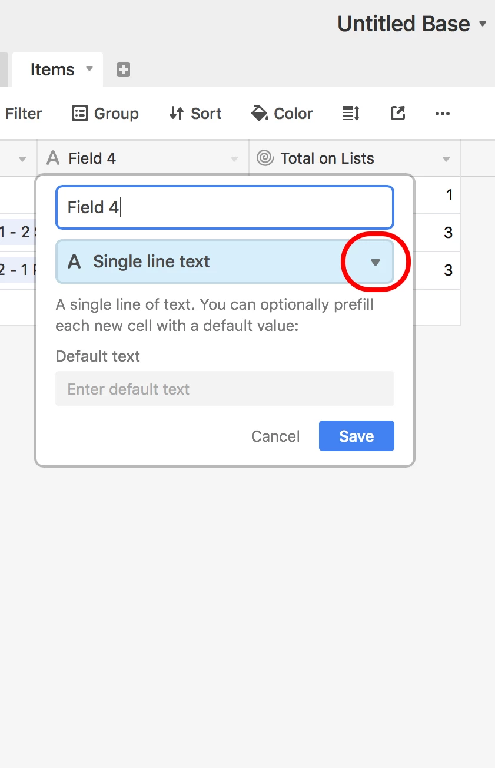The height and width of the screenshot is (768, 495).
Task: Open the Field 4 column header arrow
Action: [x=234, y=159]
